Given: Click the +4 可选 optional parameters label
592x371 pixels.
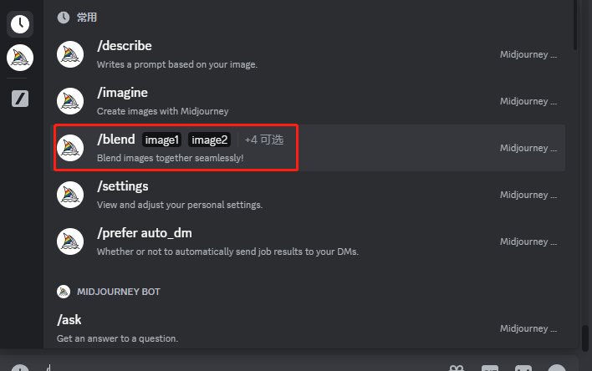Looking at the screenshot, I should (x=264, y=140).
